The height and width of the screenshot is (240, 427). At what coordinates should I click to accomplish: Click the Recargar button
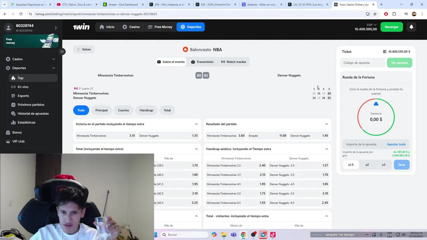click(392, 27)
